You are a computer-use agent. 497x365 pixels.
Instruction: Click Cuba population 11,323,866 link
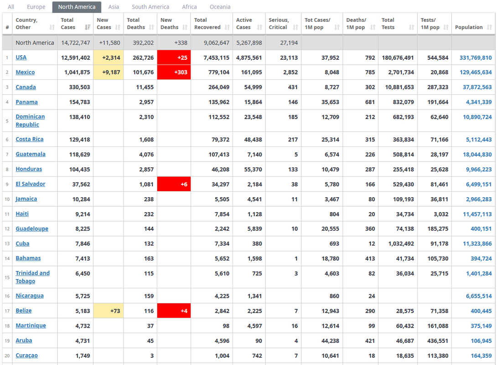click(477, 244)
